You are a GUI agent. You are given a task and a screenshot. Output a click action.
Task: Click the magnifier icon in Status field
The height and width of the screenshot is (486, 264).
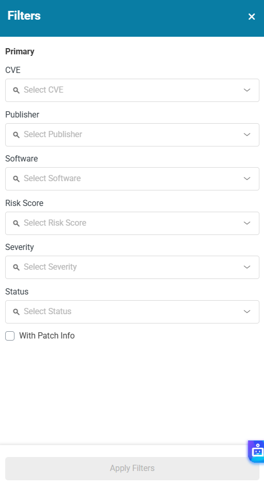click(16, 312)
